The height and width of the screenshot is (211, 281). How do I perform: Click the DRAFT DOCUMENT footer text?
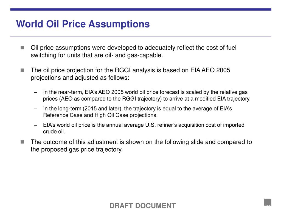pyautogui.click(x=142, y=206)
